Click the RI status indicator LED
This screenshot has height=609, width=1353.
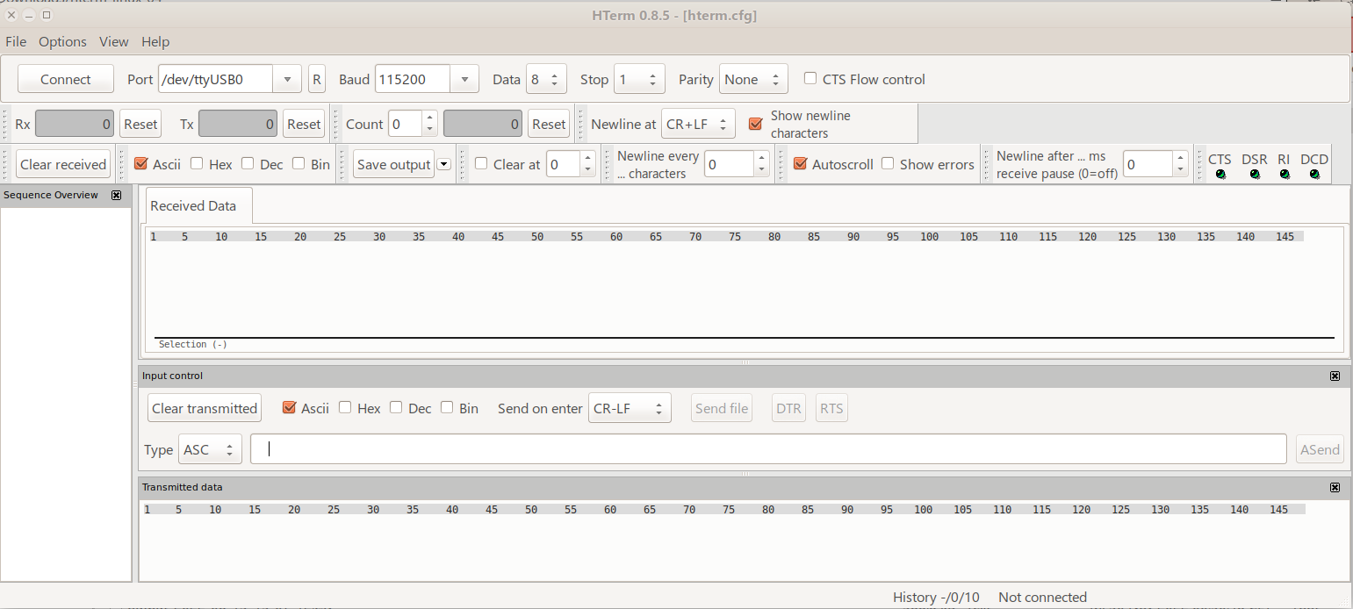[1285, 174]
